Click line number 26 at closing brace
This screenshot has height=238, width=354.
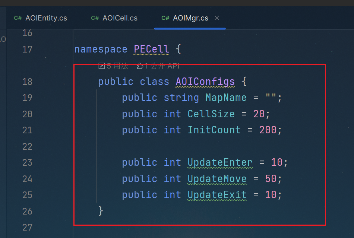click(x=27, y=211)
